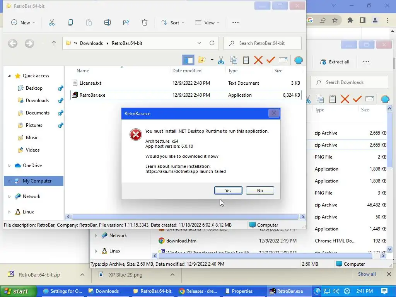The width and height of the screenshot is (396, 297).
Task: Switch to Releases Chrome taskbar item
Action: point(198,291)
